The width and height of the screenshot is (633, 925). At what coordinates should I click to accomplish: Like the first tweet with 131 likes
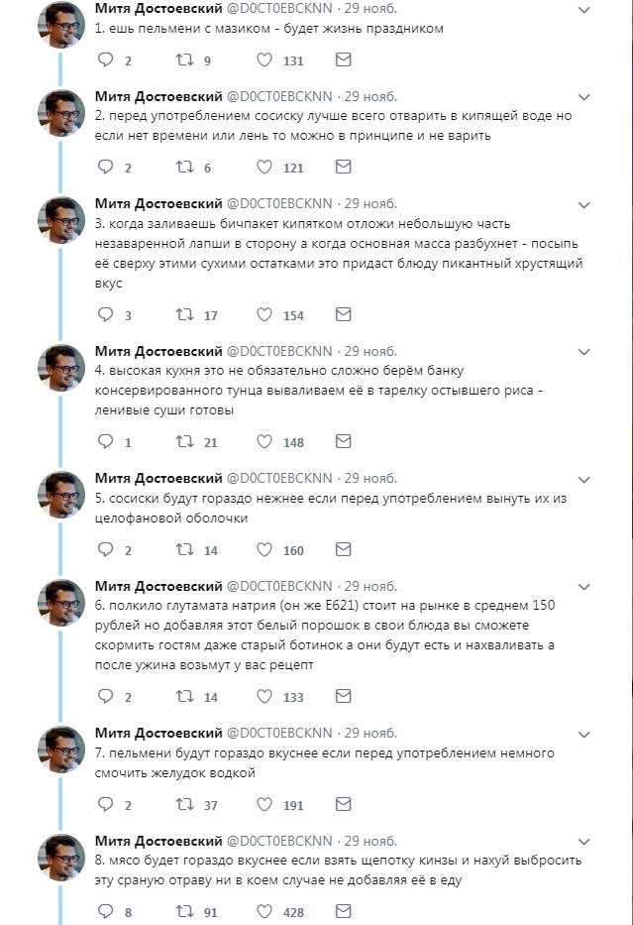pyautogui.click(x=264, y=60)
